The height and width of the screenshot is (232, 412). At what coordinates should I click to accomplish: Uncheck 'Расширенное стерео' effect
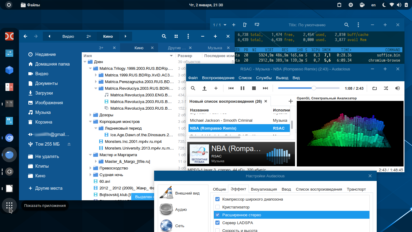[217, 215]
